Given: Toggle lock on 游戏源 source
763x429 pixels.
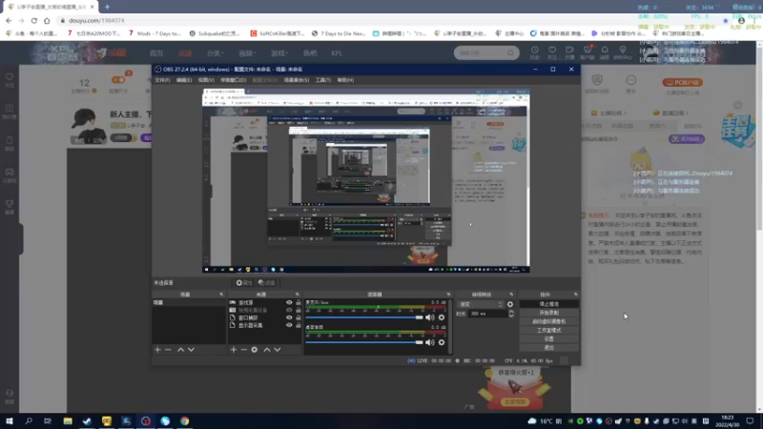Looking at the screenshot, I should point(299,302).
